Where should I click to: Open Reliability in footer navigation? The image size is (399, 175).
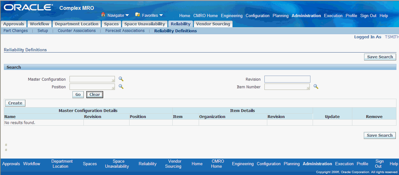point(148,164)
